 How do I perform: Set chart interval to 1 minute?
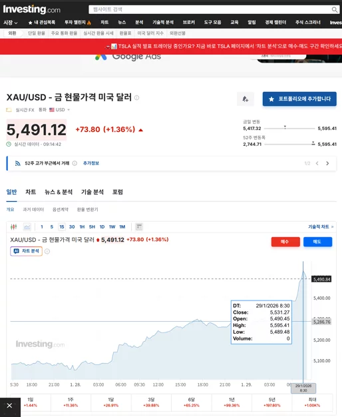(42, 227)
